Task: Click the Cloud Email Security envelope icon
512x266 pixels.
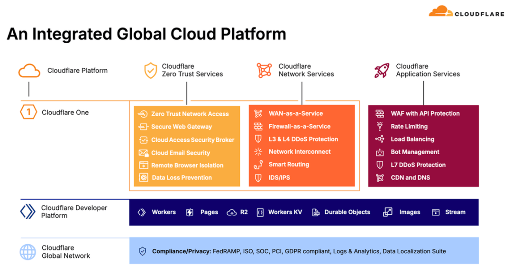Action: [143, 153]
